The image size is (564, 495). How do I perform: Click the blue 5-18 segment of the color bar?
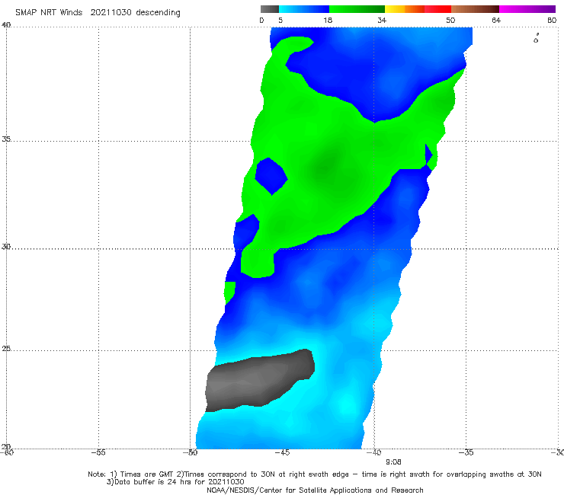304,9
